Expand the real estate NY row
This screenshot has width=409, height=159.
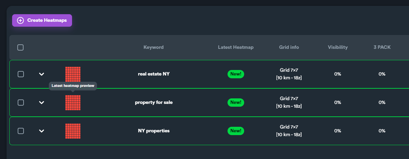coord(42,74)
